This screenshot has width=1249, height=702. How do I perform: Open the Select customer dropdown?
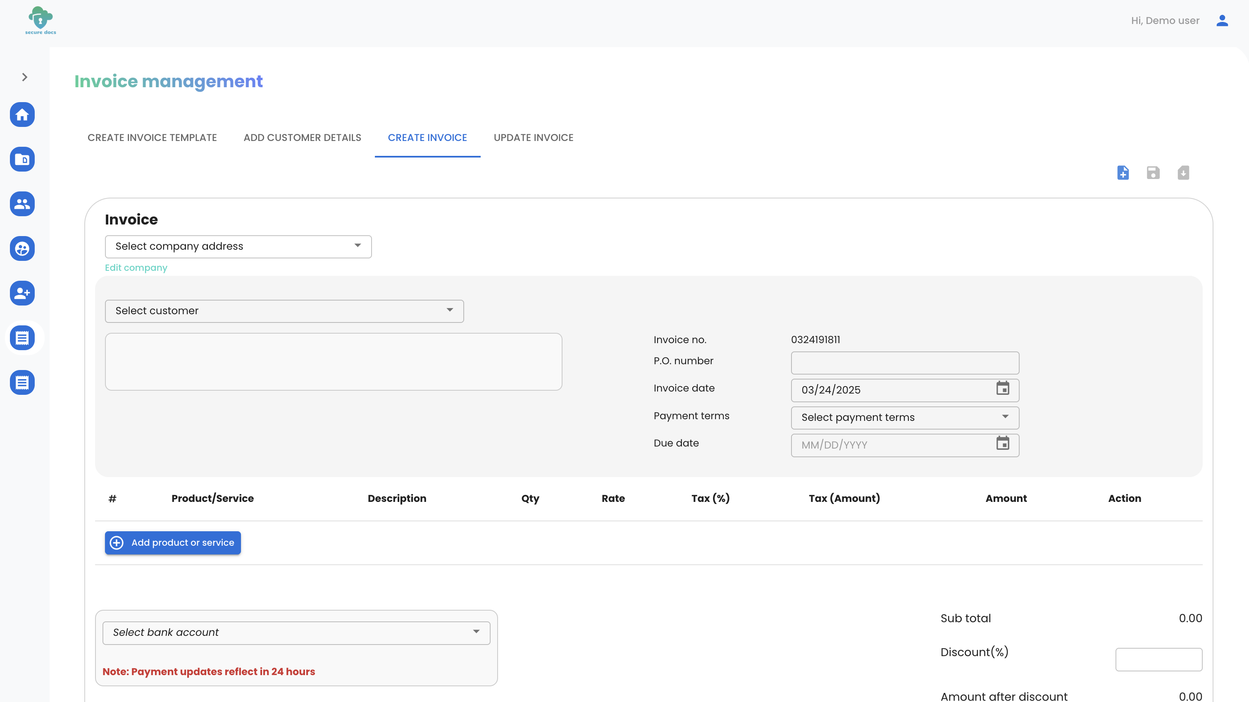coord(284,311)
